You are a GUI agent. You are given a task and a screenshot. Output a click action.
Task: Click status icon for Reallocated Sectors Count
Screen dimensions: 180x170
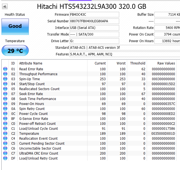coord(5,89)
